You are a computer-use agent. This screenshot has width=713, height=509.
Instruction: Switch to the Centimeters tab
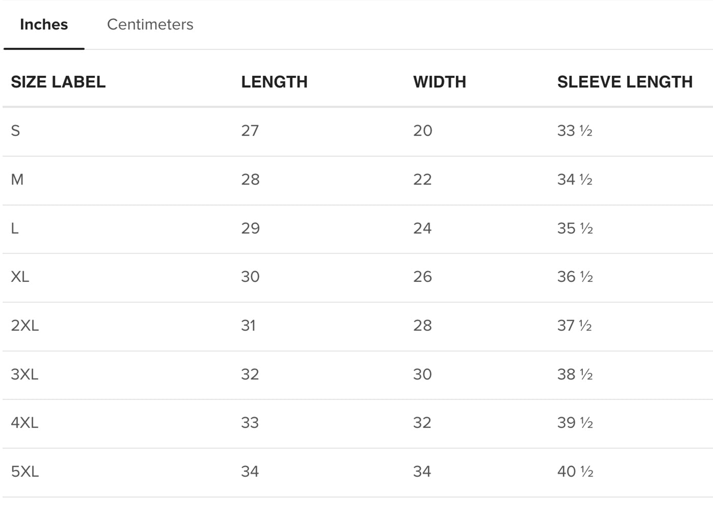point(150,24)
